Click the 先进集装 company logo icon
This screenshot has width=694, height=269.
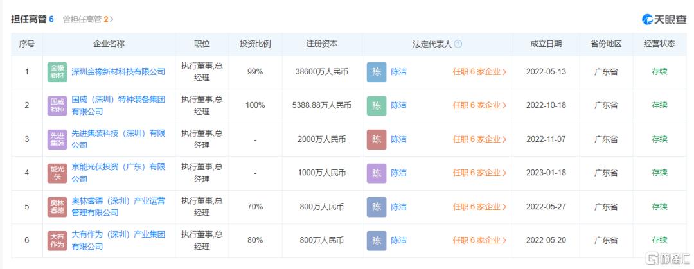[x=57, y=139]
